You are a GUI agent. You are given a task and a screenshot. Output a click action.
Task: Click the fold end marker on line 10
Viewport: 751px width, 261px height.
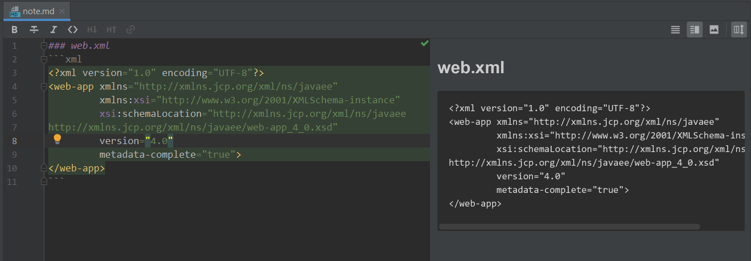point(44,168)
